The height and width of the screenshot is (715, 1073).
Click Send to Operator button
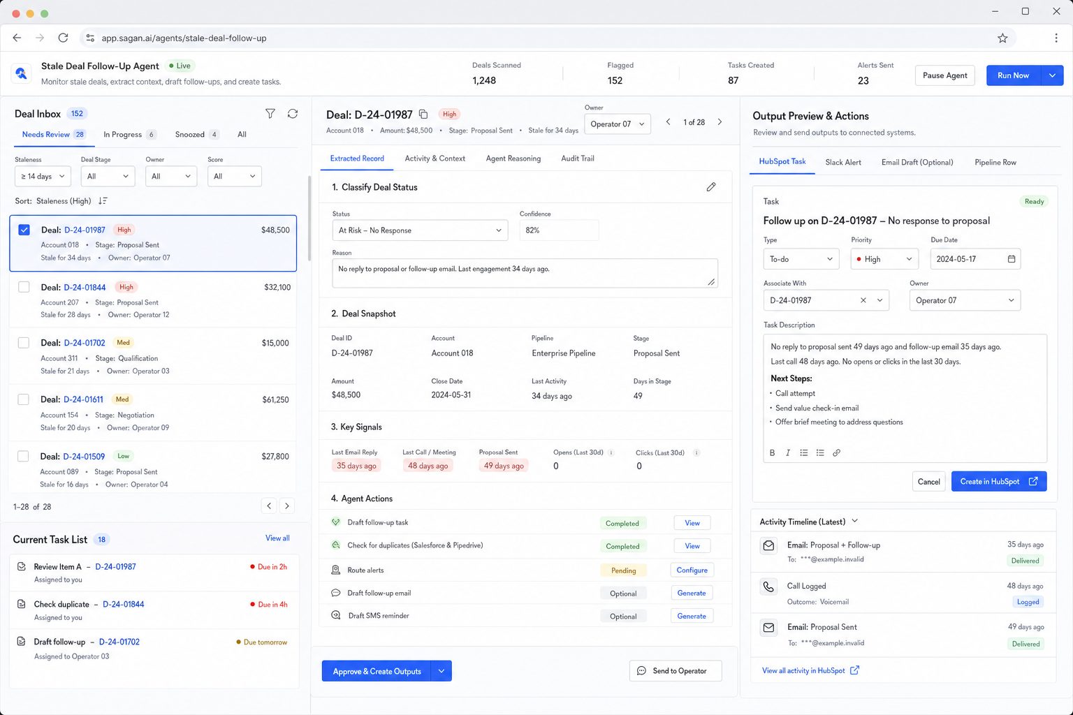[676, 671]
